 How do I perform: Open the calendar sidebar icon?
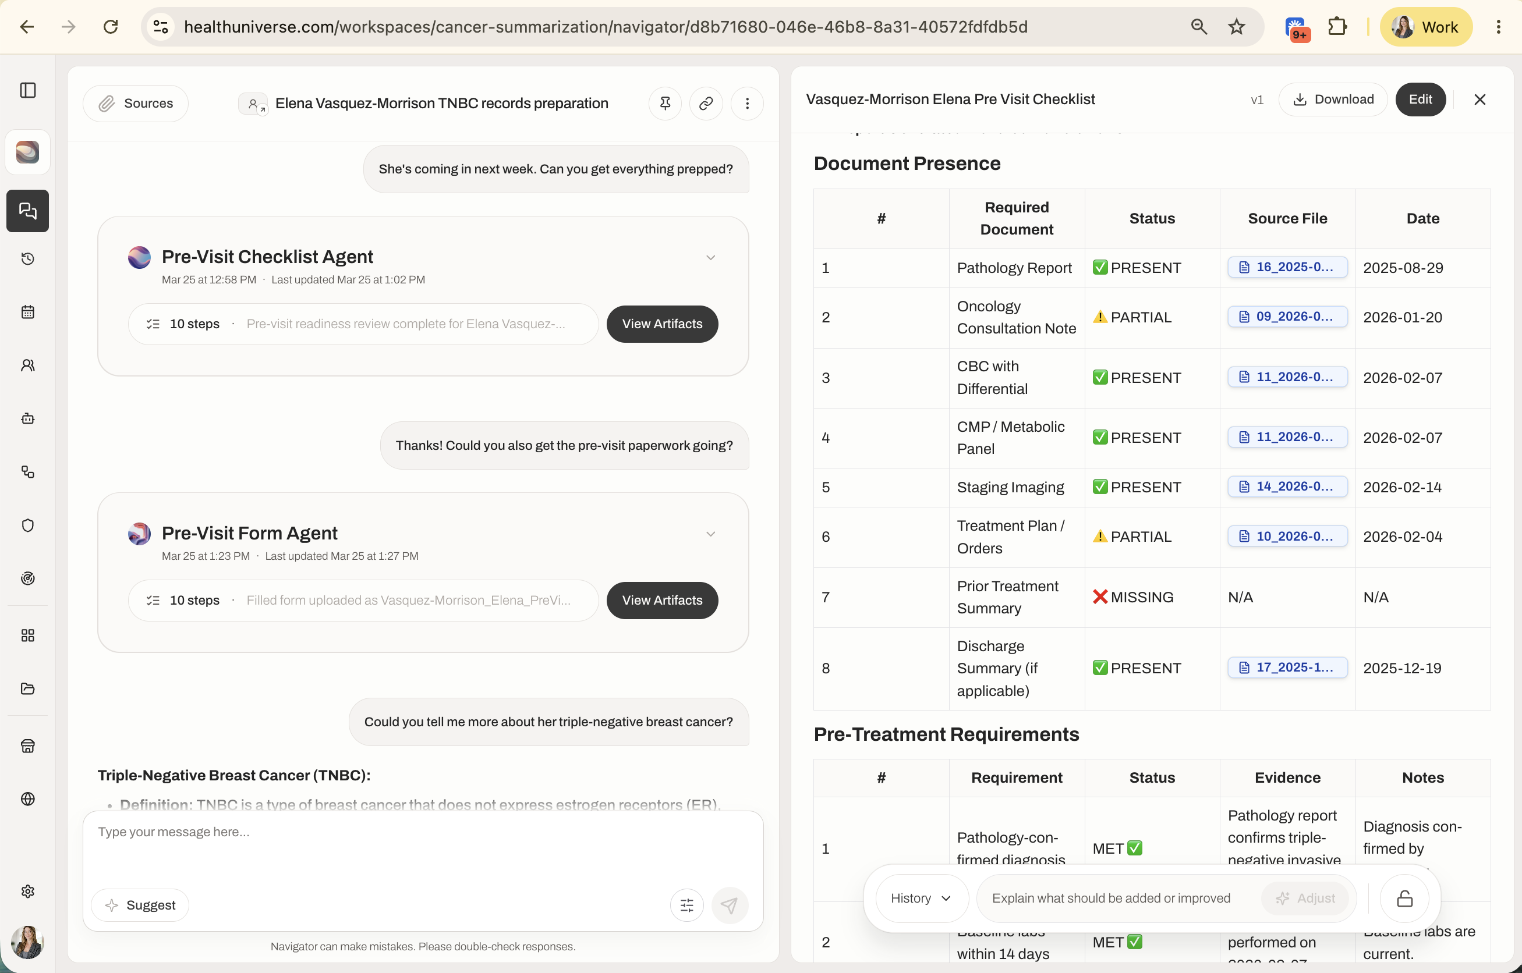(28, 311)
